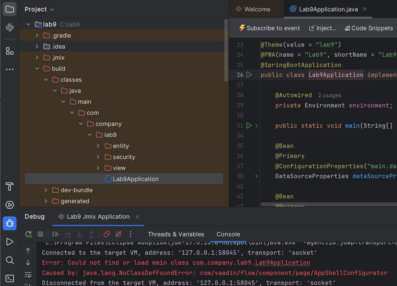Screen dimensions: 397x286
Task: Open the Build hammer tool window
Action: [10, 186]
